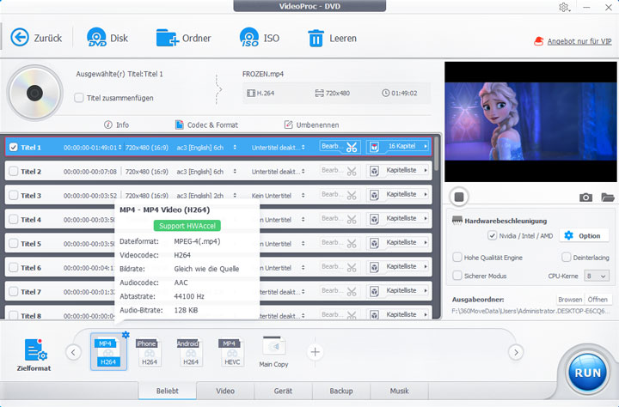Click the chapter list icon for Titel 3

374,195
